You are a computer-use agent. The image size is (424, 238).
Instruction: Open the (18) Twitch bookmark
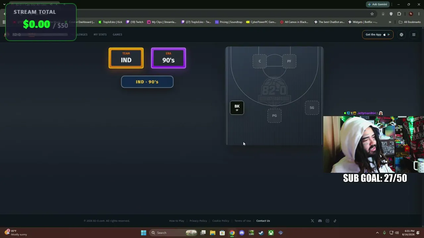point(134,22)
